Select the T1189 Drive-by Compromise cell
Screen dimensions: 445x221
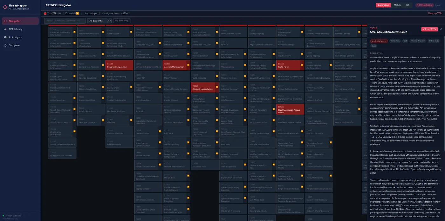click(x=120, y=65)
